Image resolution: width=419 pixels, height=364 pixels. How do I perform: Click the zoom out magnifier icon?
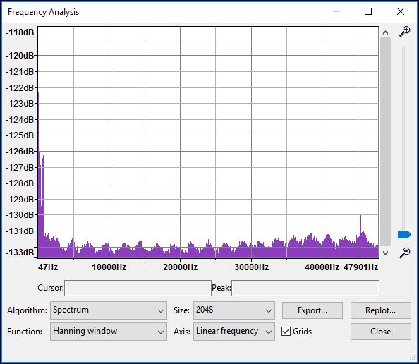point(405,253)
